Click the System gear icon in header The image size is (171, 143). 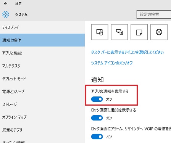coord(6,14)
